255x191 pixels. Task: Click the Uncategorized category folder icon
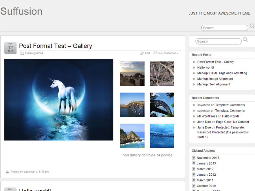[22, 53]
